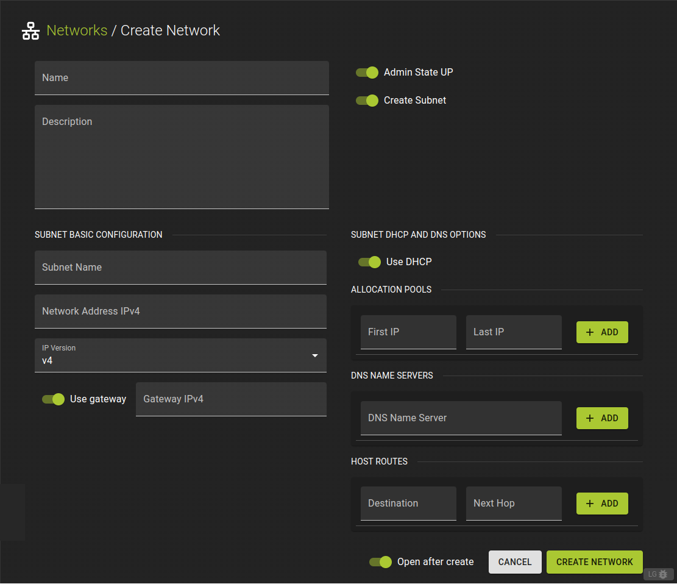Click the network topology icon in header
The height and width of the screenshot is (584, 677).
[30, 30]
